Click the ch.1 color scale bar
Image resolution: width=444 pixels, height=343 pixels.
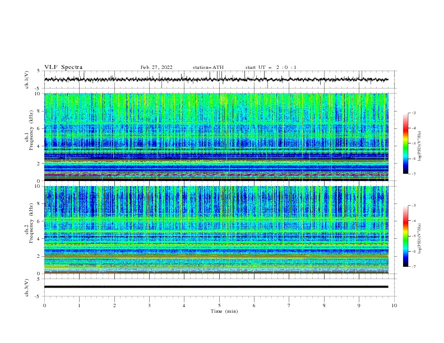tap(406, 143)
